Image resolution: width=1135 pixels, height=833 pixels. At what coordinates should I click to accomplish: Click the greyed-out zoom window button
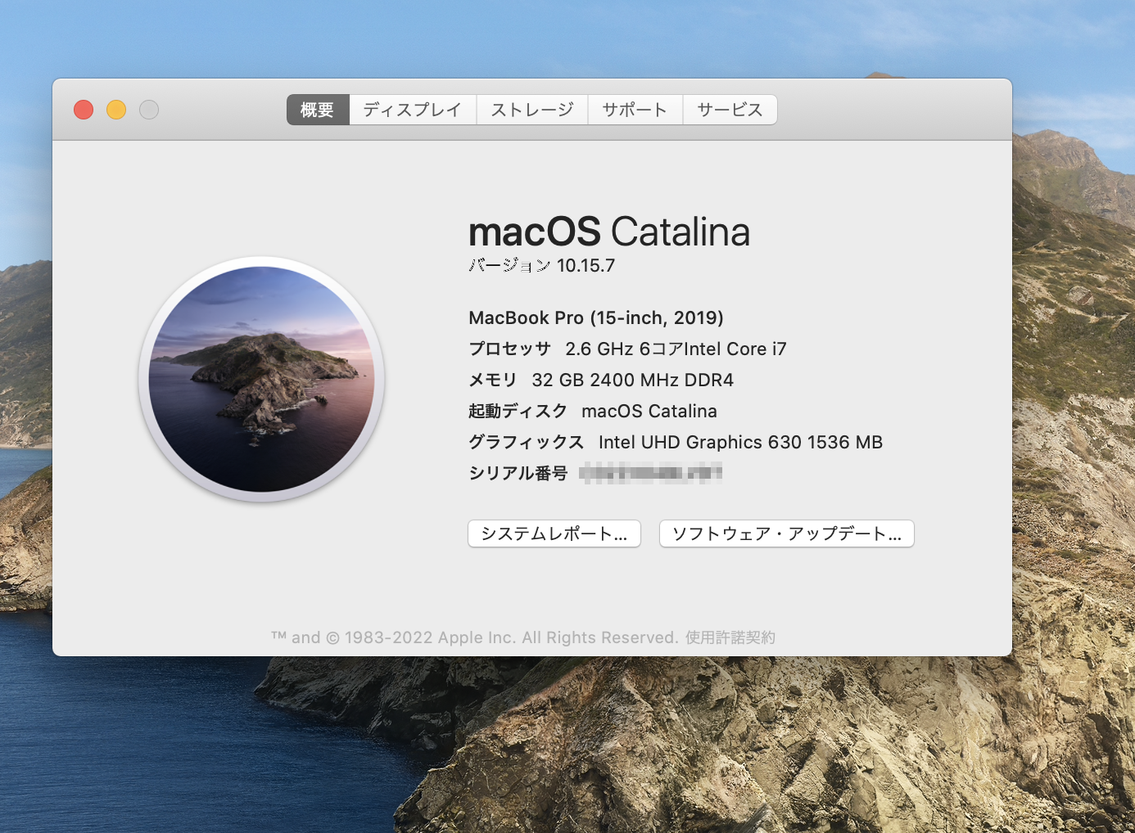point(149,110)
